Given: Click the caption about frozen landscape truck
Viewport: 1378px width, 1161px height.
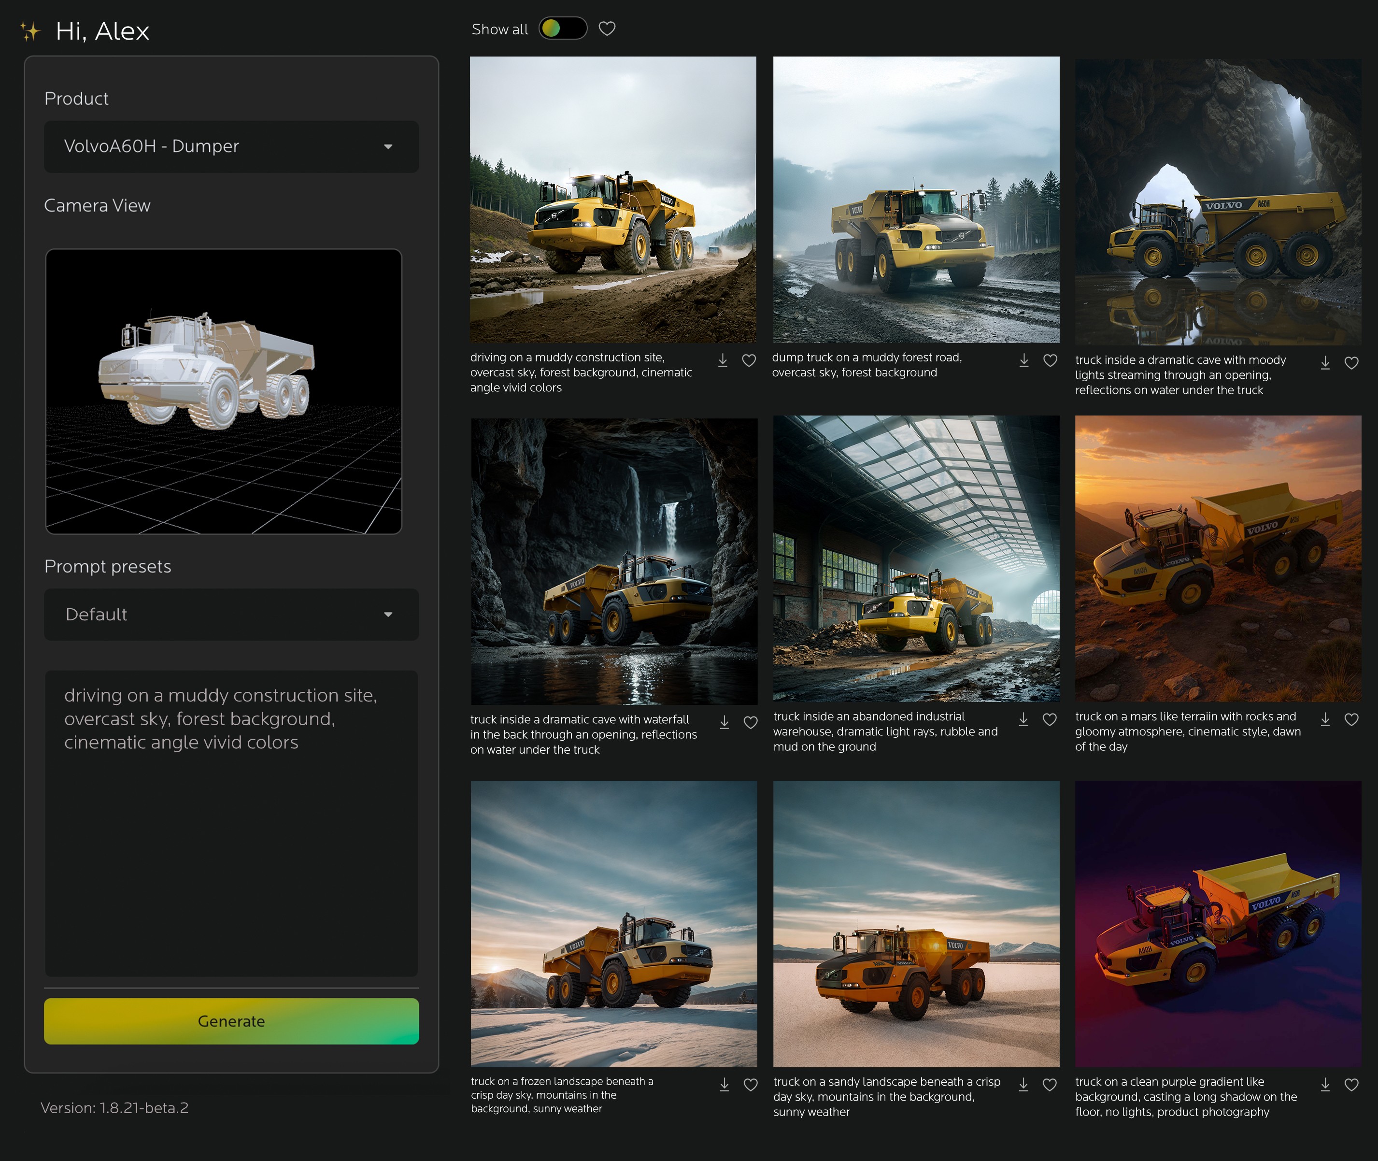Looking at the screenshot, I should click(563, 1095).
